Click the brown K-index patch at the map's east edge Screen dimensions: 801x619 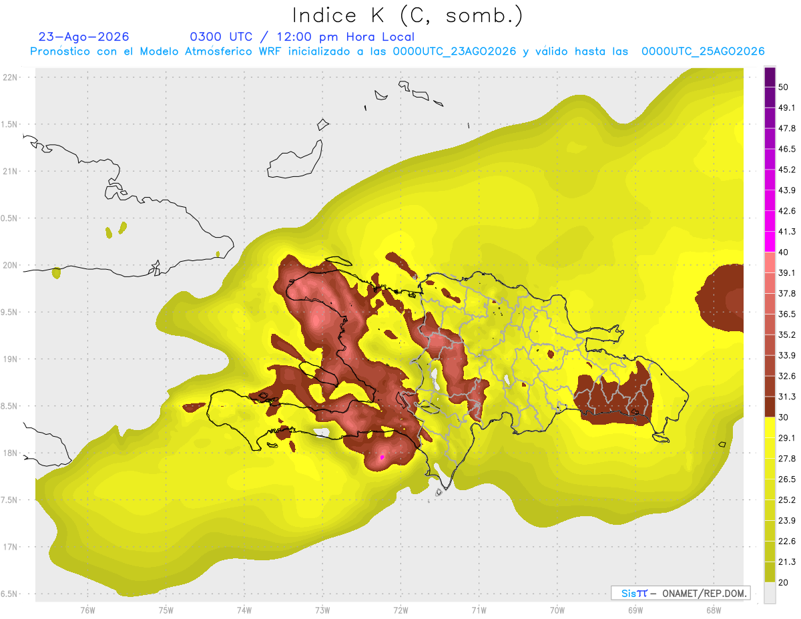pyautogui.click(x=721, y=298)
